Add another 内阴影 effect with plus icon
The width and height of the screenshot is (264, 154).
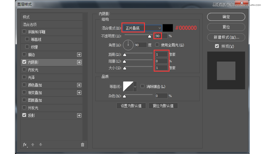(79, 62)
